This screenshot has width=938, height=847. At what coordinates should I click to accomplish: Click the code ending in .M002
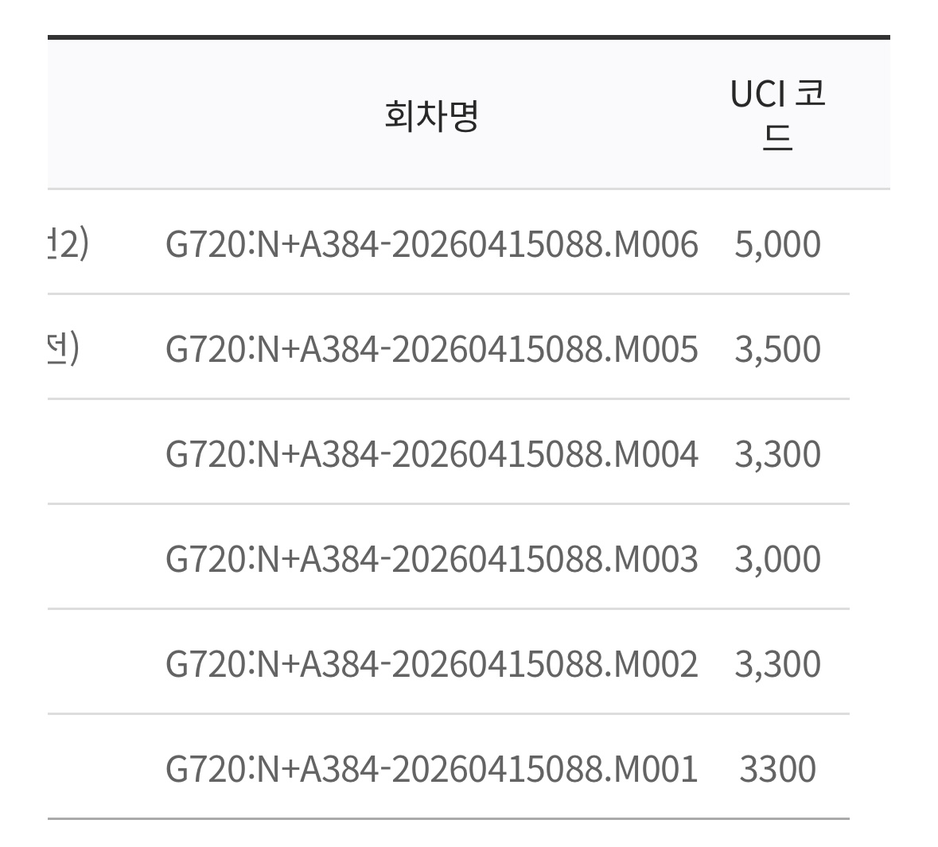pos(431,664)
